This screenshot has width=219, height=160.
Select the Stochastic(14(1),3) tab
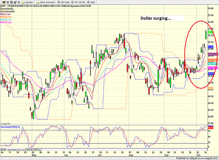coord(16,149)
